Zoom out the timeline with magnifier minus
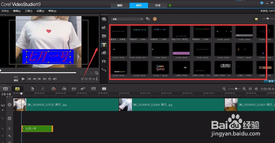This screenshot has height=143, width=275. click(x=224, y=89)
